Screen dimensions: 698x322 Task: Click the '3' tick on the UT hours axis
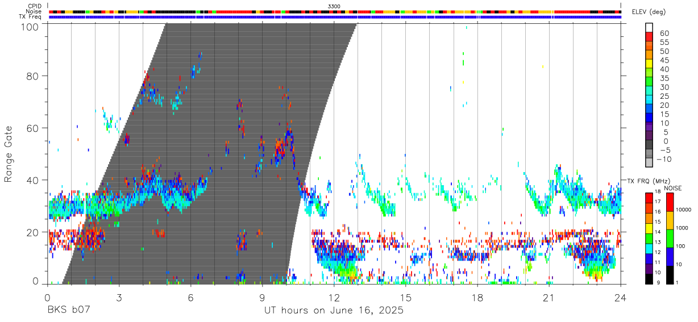[119, 298]
